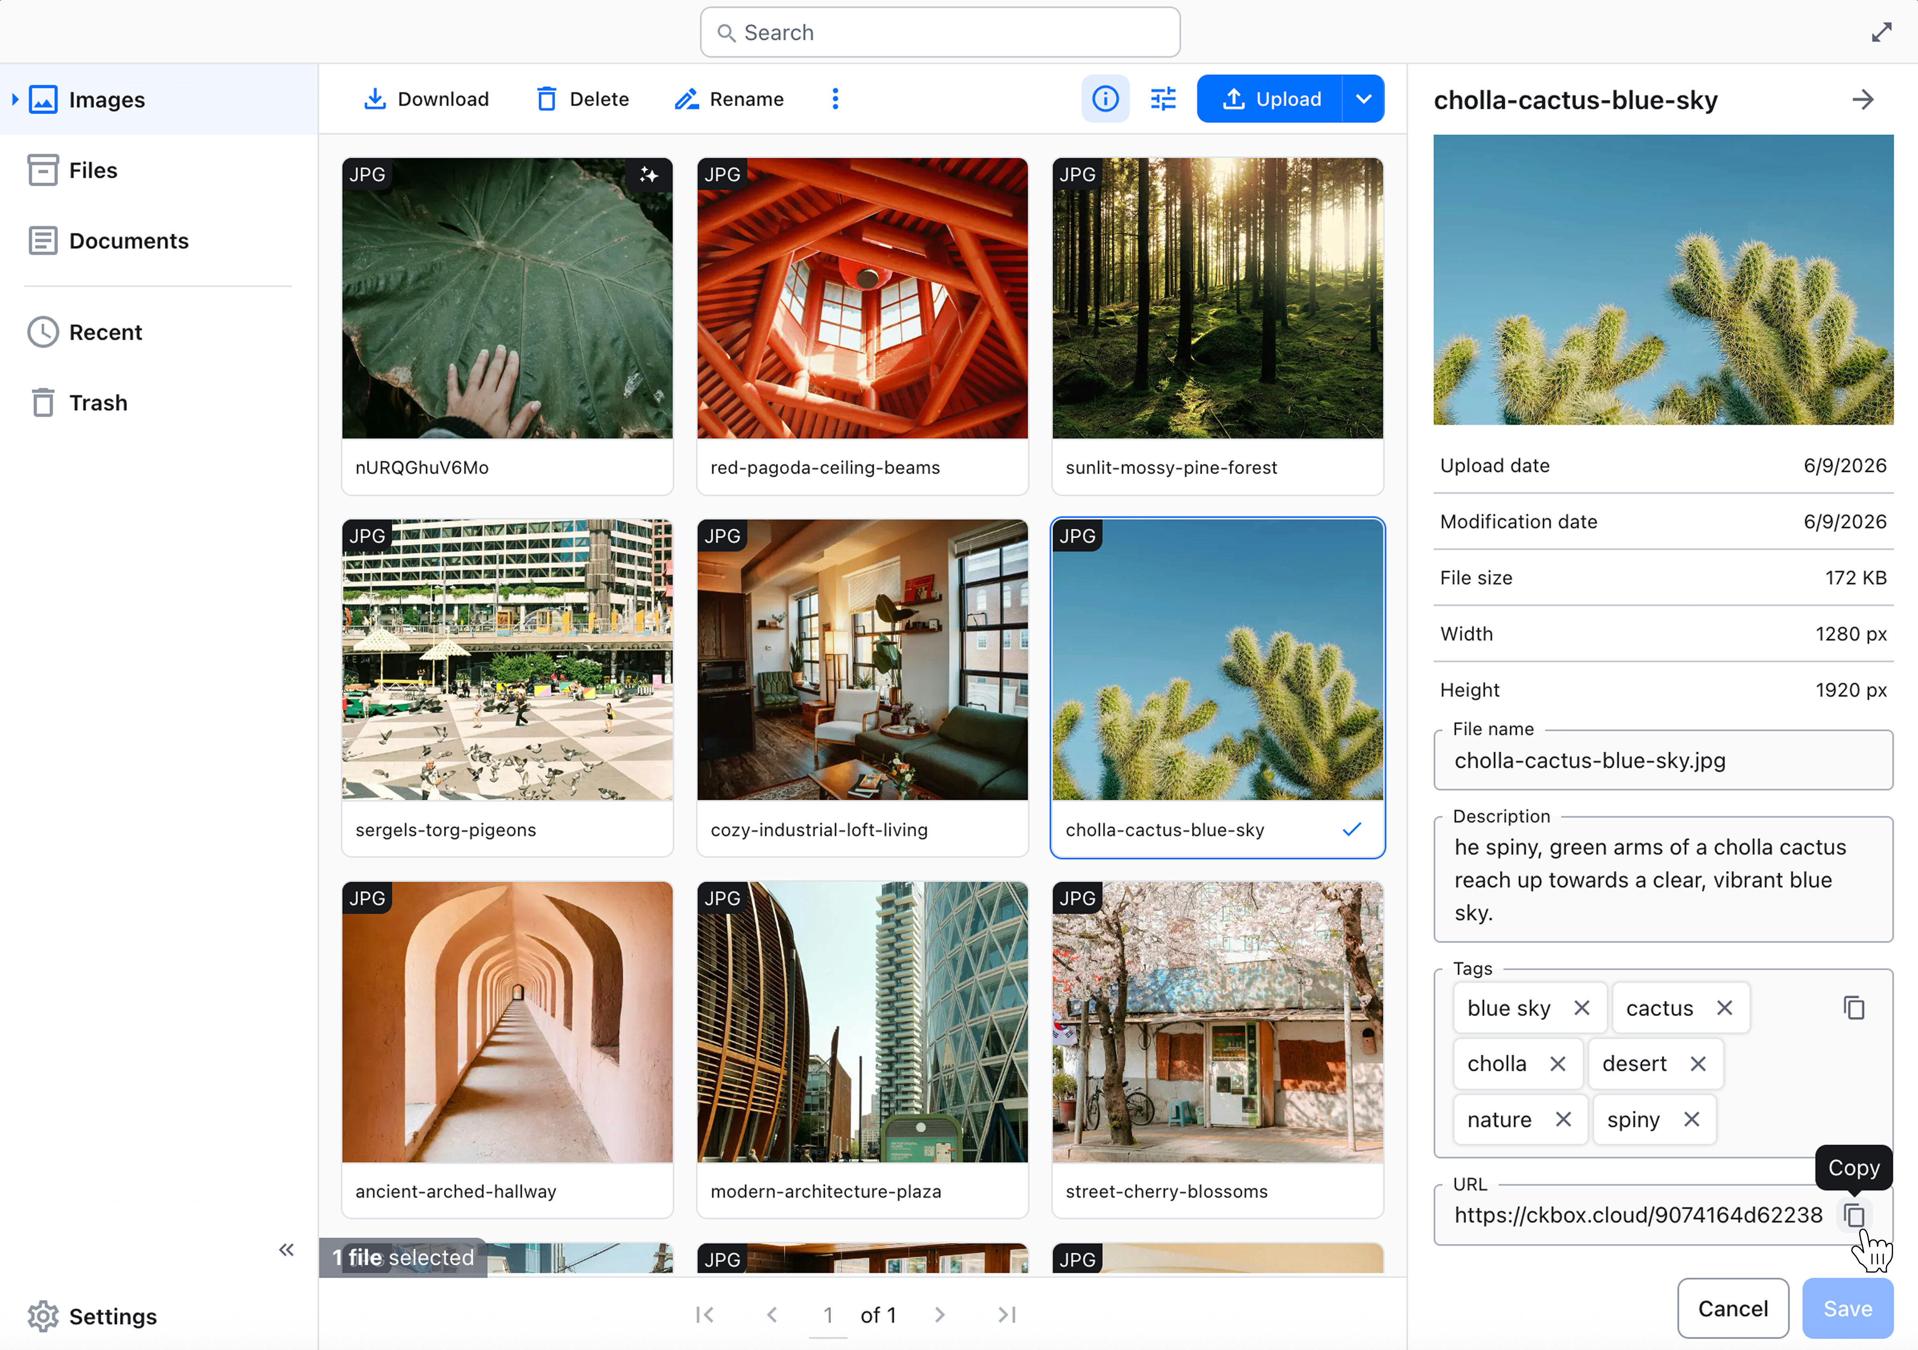Viewport: 1918px width, 1350px height.
Task: Collapse the sidebar with double chevron
Action: 287,1249
